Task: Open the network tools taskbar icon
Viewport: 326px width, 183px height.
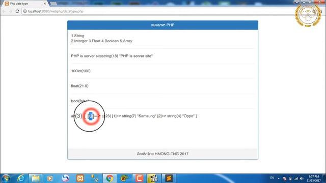Action: tap(95, 178)
